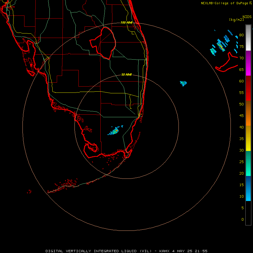253x253 pixels.
Task: Click the orange segment of the color bar
Action: tap(248, 119)
